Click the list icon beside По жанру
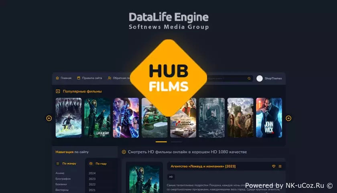 coord(58,164)
